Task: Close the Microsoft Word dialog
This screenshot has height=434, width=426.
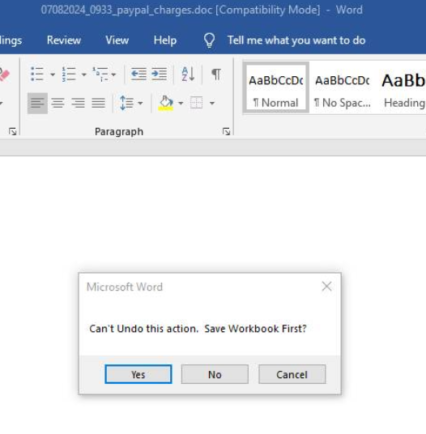Action: pos(326,287)
